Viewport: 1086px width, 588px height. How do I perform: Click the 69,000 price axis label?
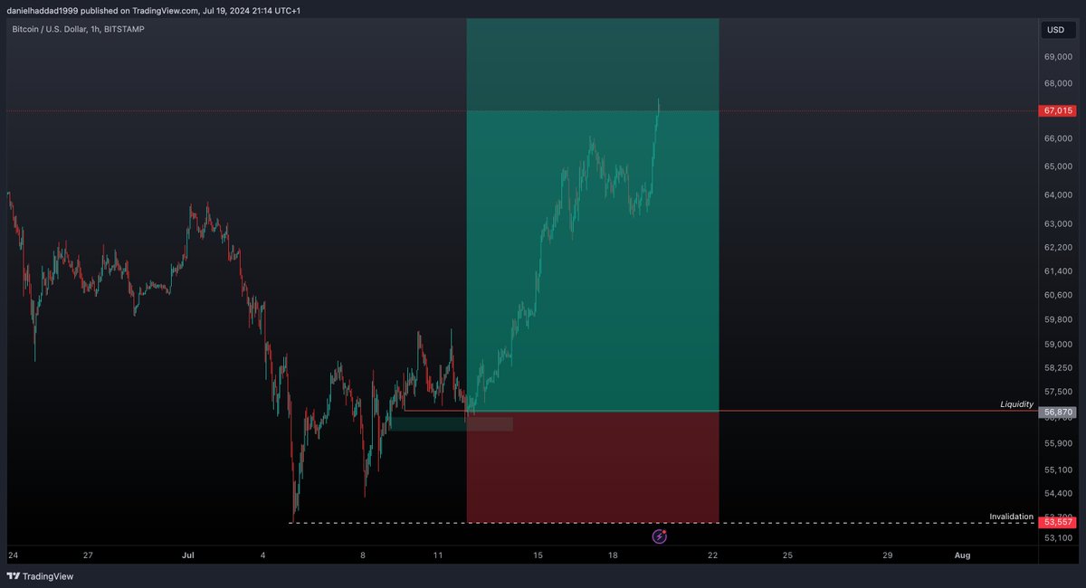pyautogui.click(x=1057, y=56)
